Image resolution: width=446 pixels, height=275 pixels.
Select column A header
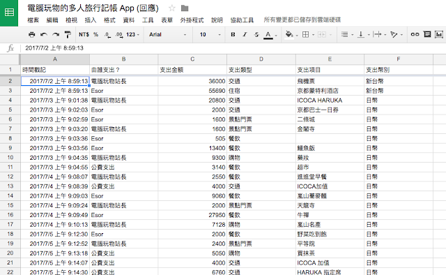click(55, 59)
